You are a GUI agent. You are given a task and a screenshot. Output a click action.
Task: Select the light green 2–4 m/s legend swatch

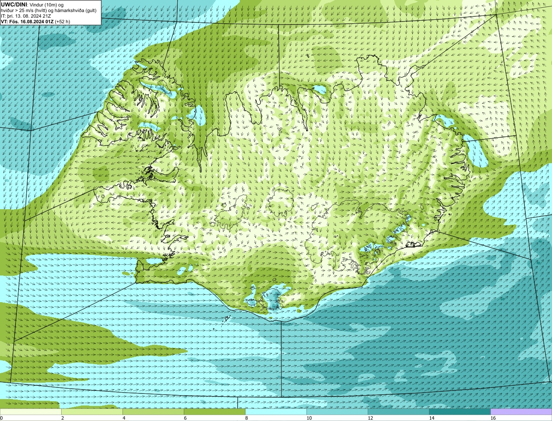pos(92,412)
